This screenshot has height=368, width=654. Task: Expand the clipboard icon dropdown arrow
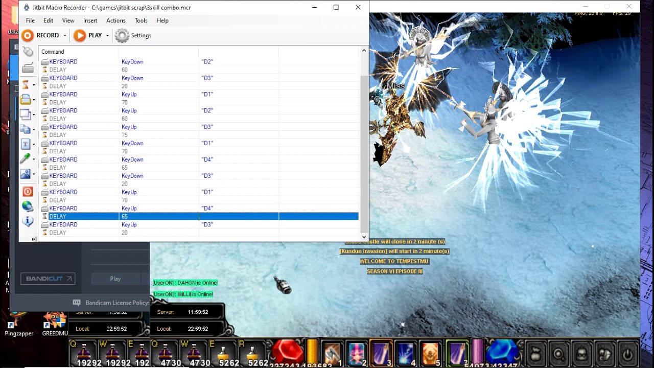pos(34,129)
